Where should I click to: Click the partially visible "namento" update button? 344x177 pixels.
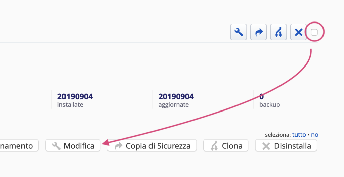(x=18, y=146)
